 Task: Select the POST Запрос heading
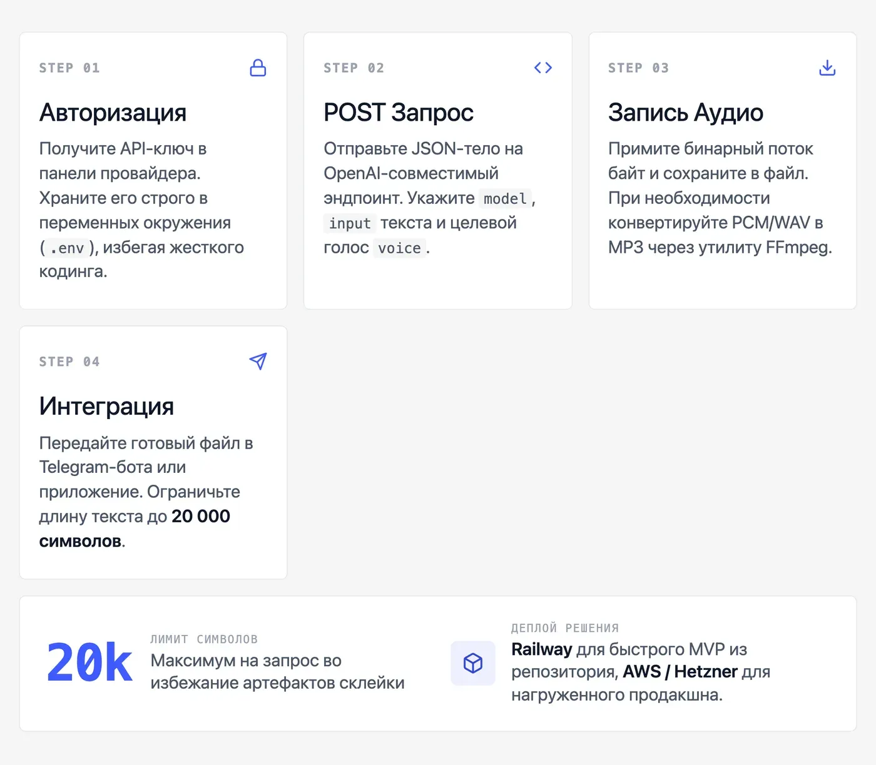tap(399, 113)
